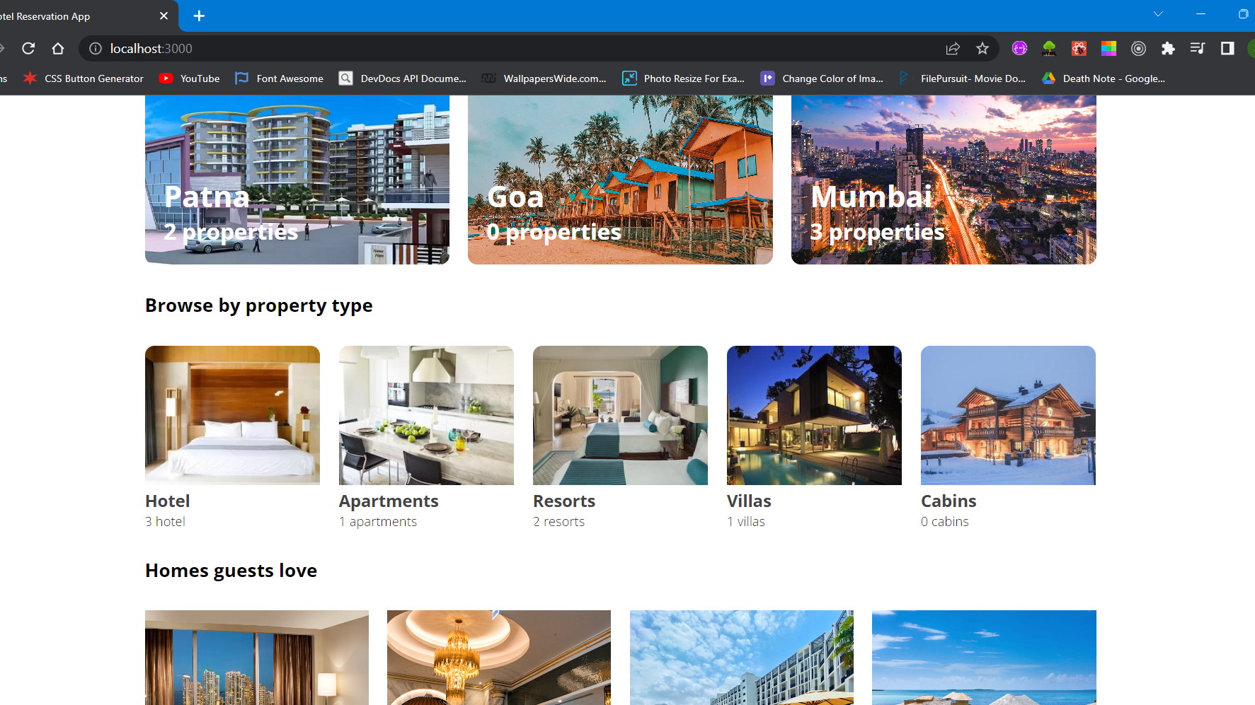The width and height of the screenshot is (1255, 705).
Task: Open the Extensions puzzle-piece menu
Action: (x=1168, y=48)
